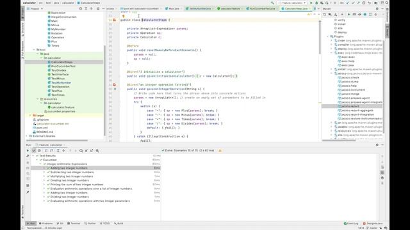The image size is (410, 230).
Task: Collapse Integer Arithmetic Expressions node
Action: (40, 164)
